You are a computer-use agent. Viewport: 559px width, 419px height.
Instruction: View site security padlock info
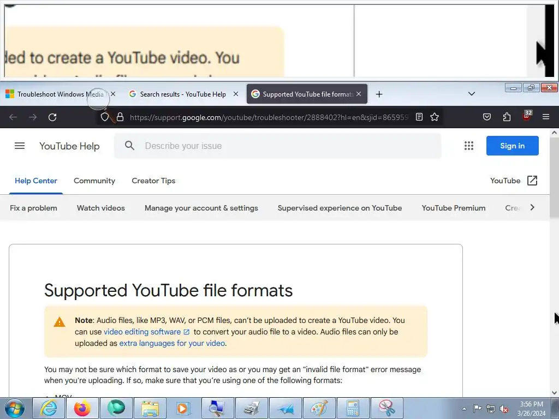click(120, 117)
